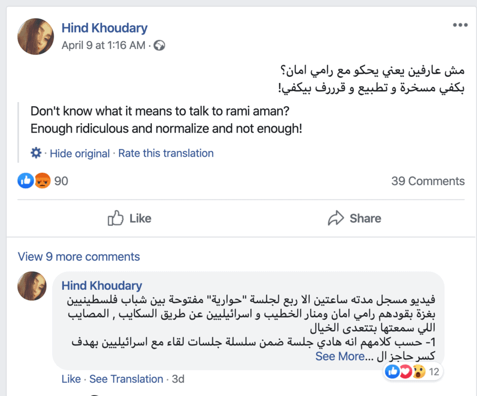The image size is (477, 396).
Task: Open the post options three-dots menu
Action: [460, 25]
